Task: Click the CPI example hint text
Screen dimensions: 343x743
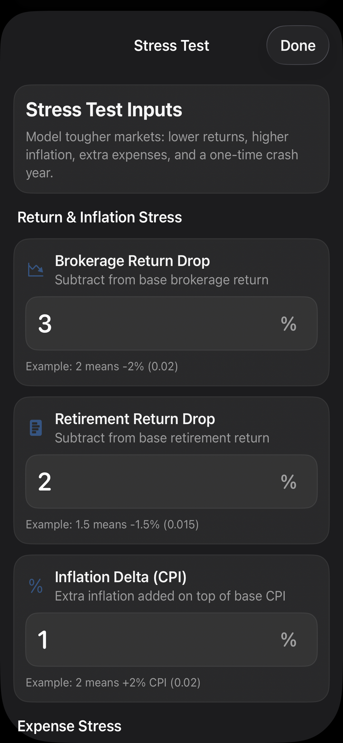Action: [x=113, y=682]
